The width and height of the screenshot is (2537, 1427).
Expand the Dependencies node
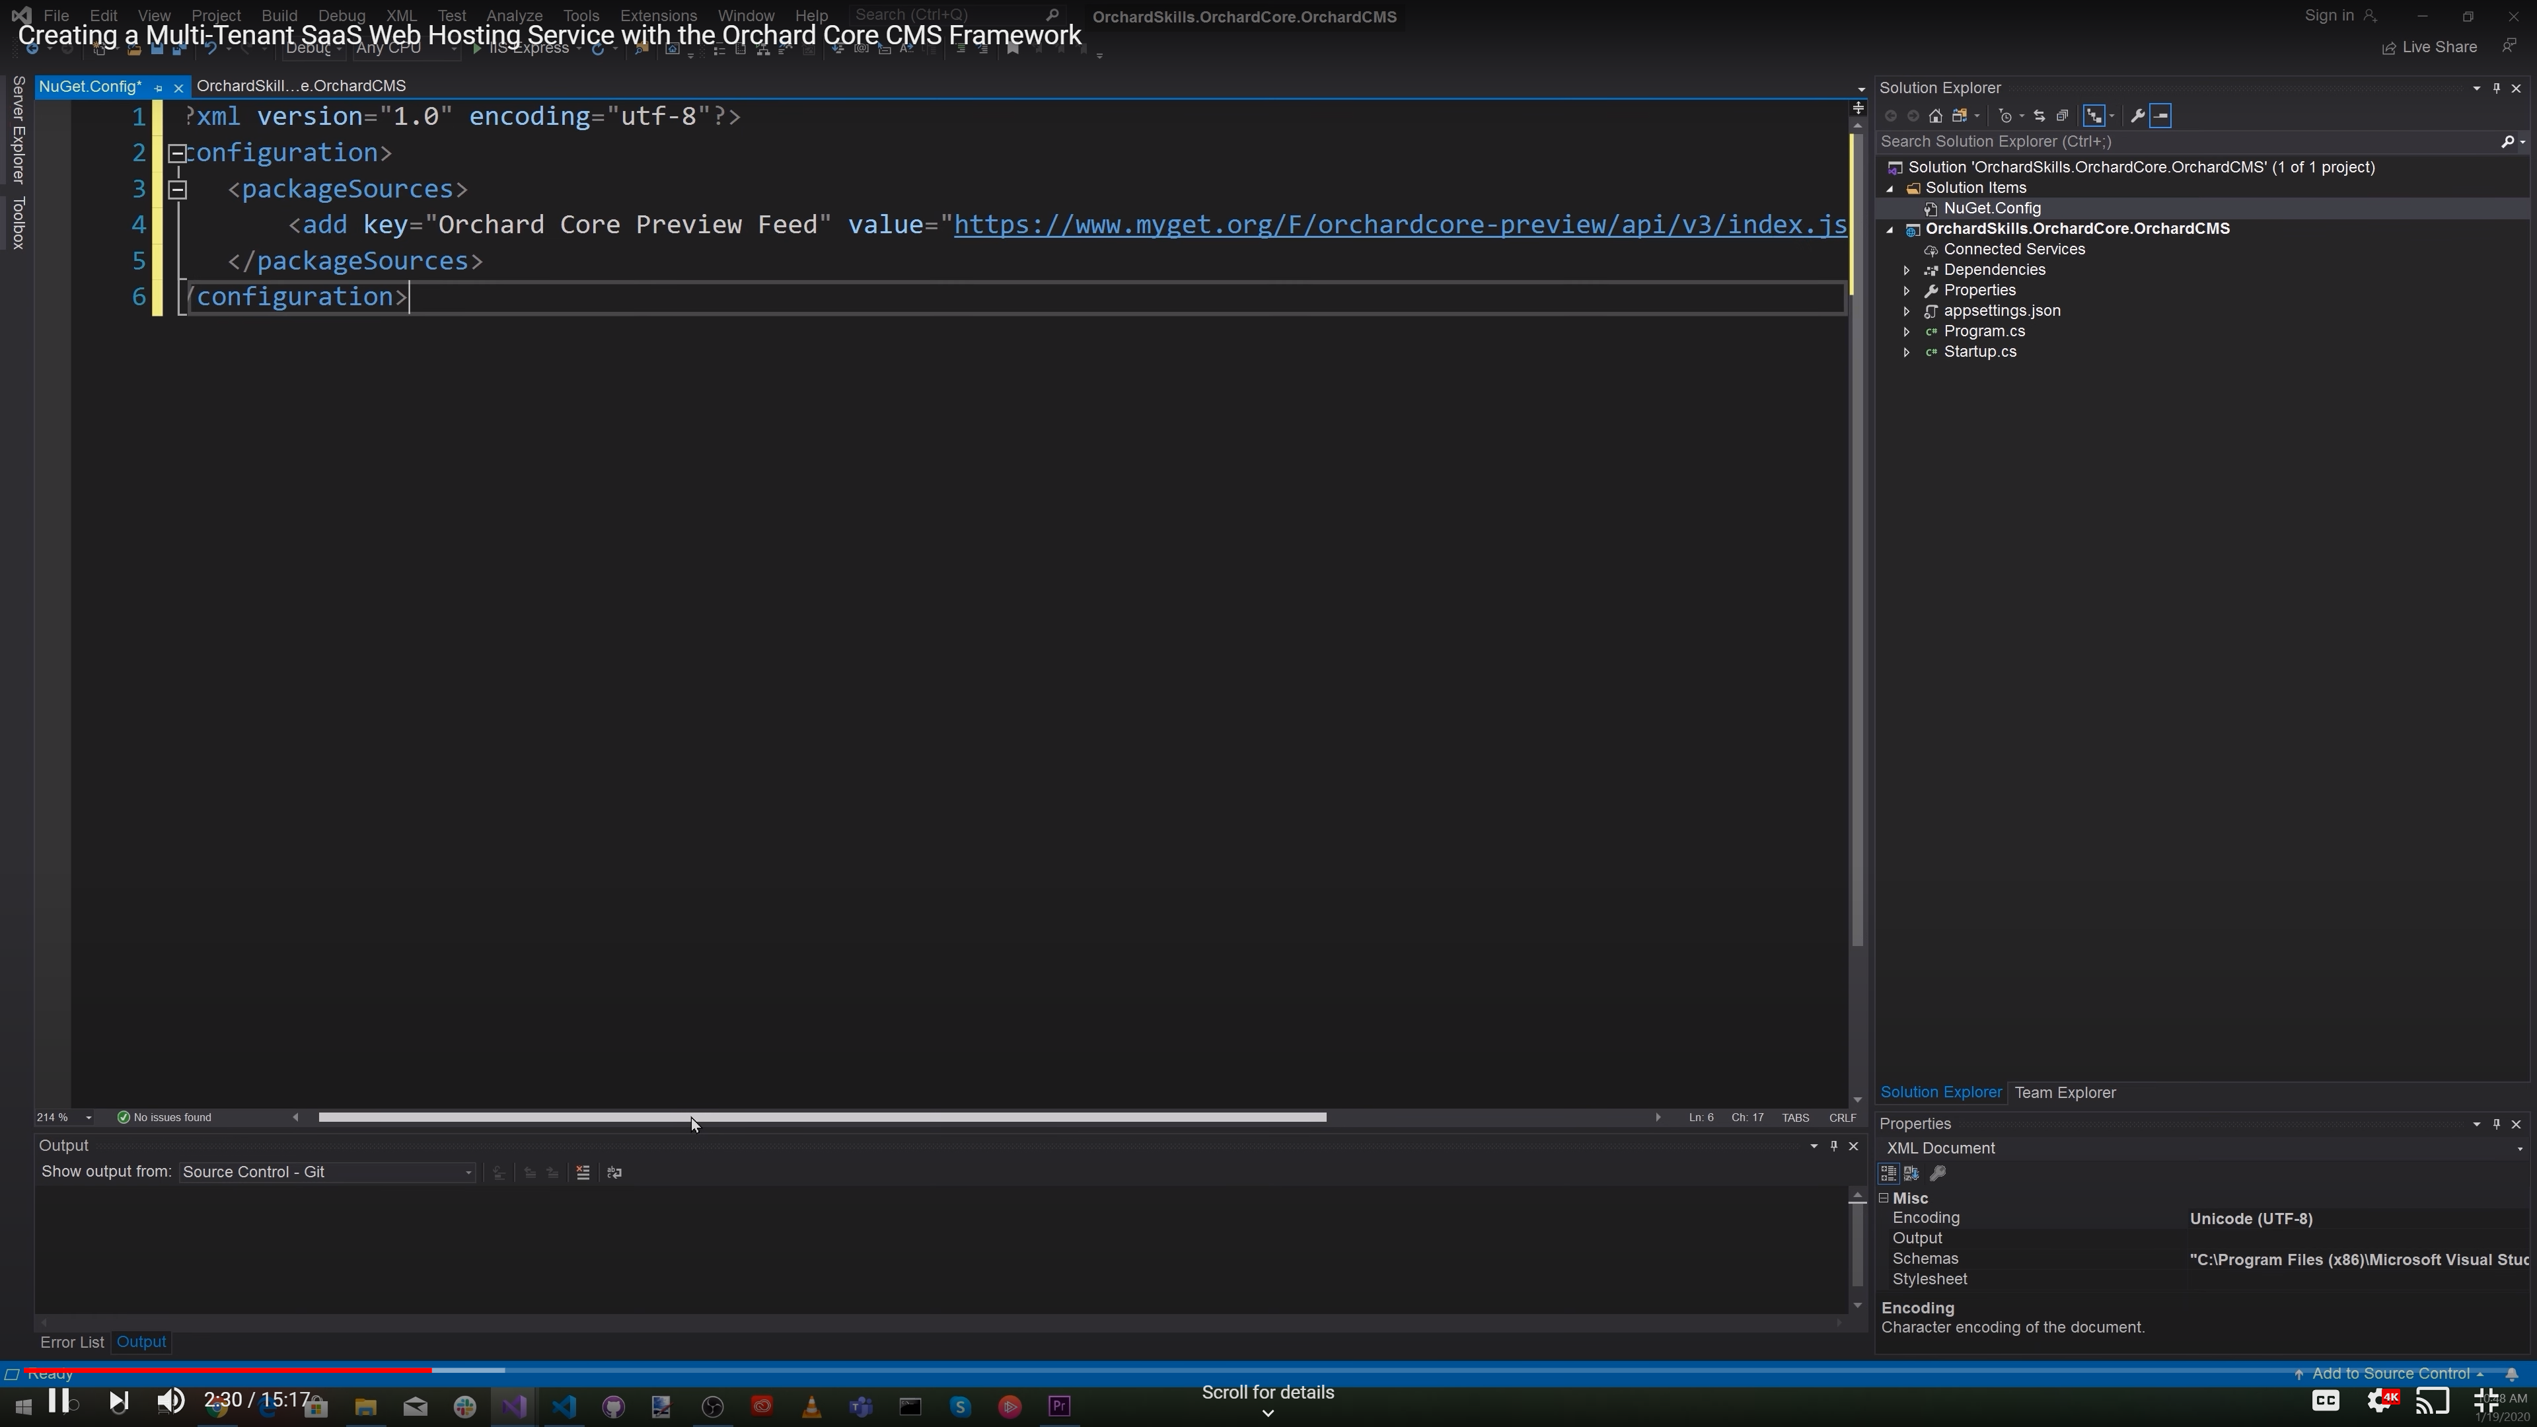click(x=1907, y=270)
